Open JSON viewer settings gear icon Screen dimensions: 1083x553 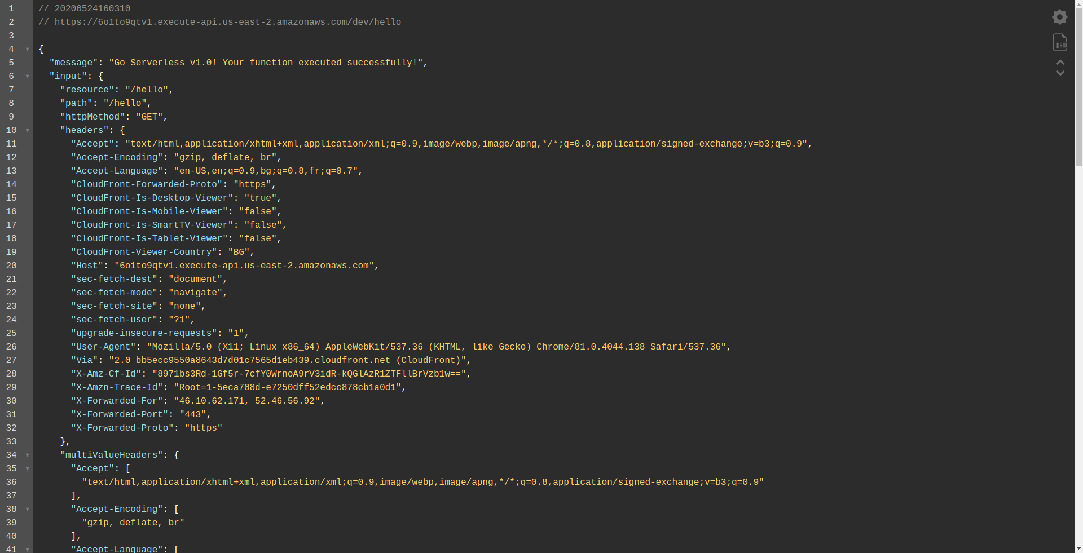(1060, 17)
